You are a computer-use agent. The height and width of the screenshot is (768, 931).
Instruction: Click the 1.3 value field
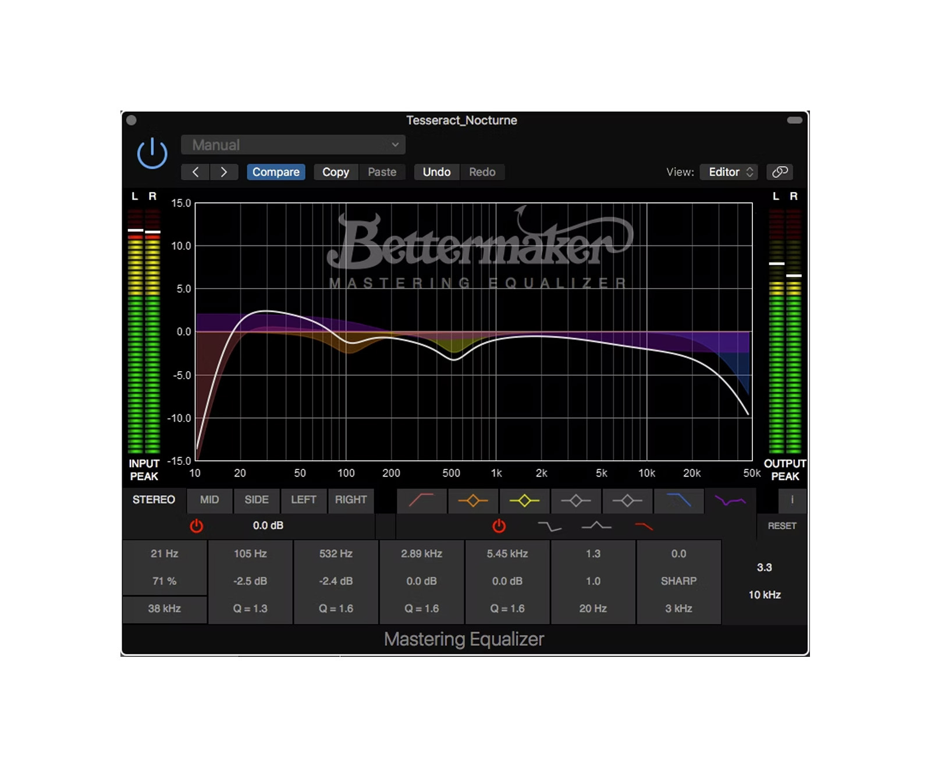(593, 554)
